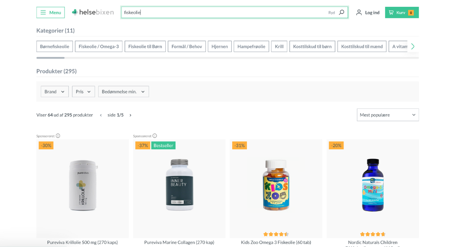Go to next page arrow
Image resolution: width=458 pixels, height=247 pixels.
[131, 115]
